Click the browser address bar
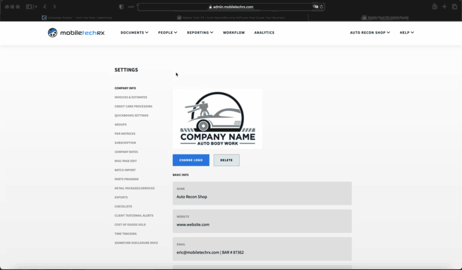This screenshot has width=462, height=270. click(x=231, y=7)
